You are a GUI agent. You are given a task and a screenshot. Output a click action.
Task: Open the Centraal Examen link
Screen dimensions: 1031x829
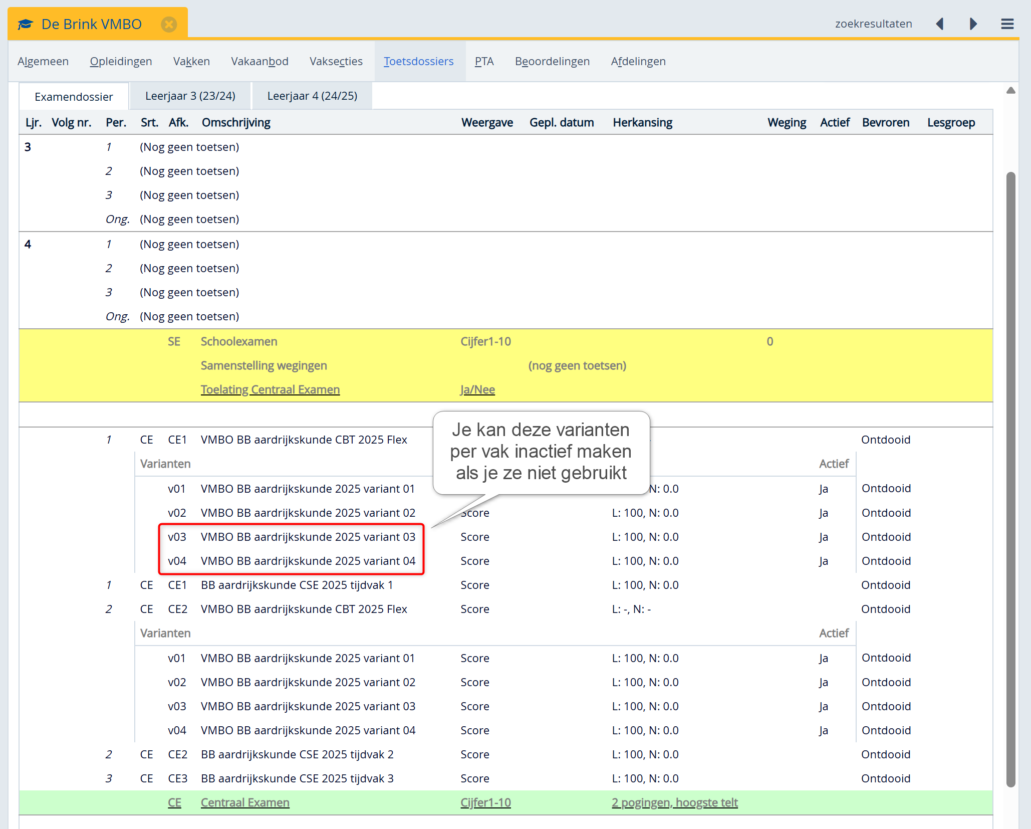click(x=245, y=802)
